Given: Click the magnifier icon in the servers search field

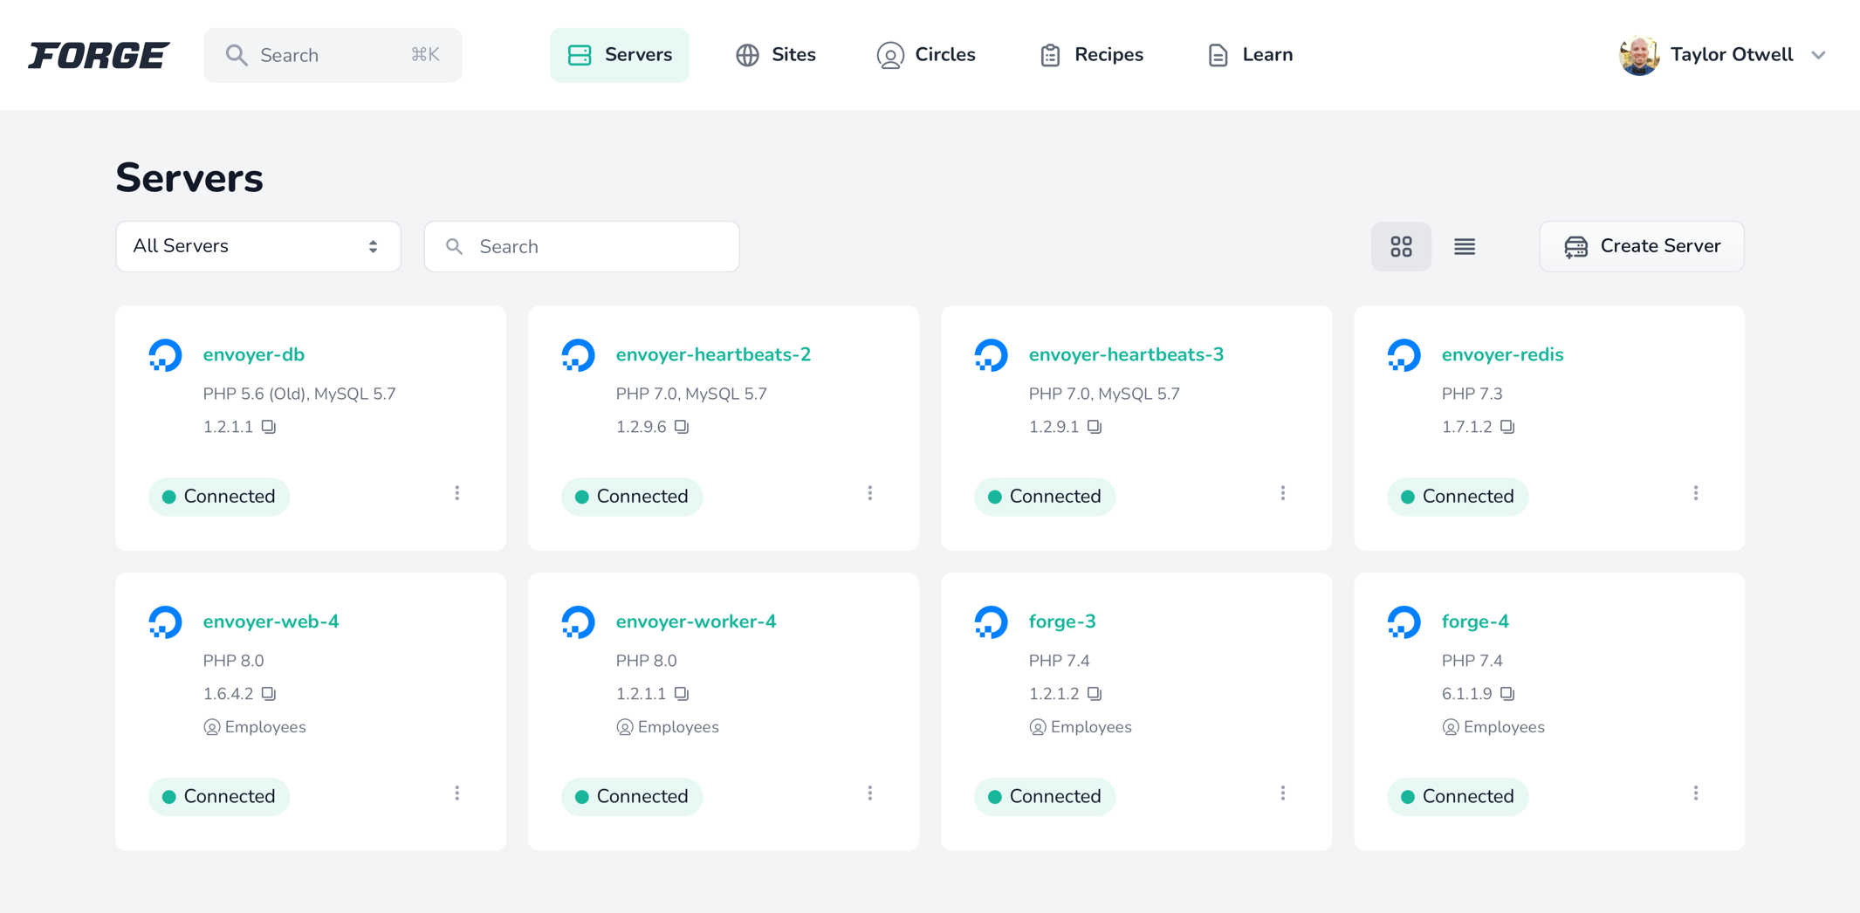Looking at the screenshot, I should click(454, 247).
